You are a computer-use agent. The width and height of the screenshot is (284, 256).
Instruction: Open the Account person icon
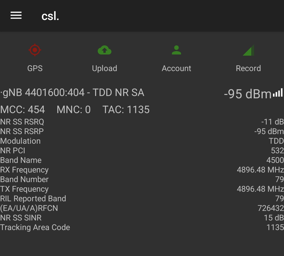click(176, 50)
